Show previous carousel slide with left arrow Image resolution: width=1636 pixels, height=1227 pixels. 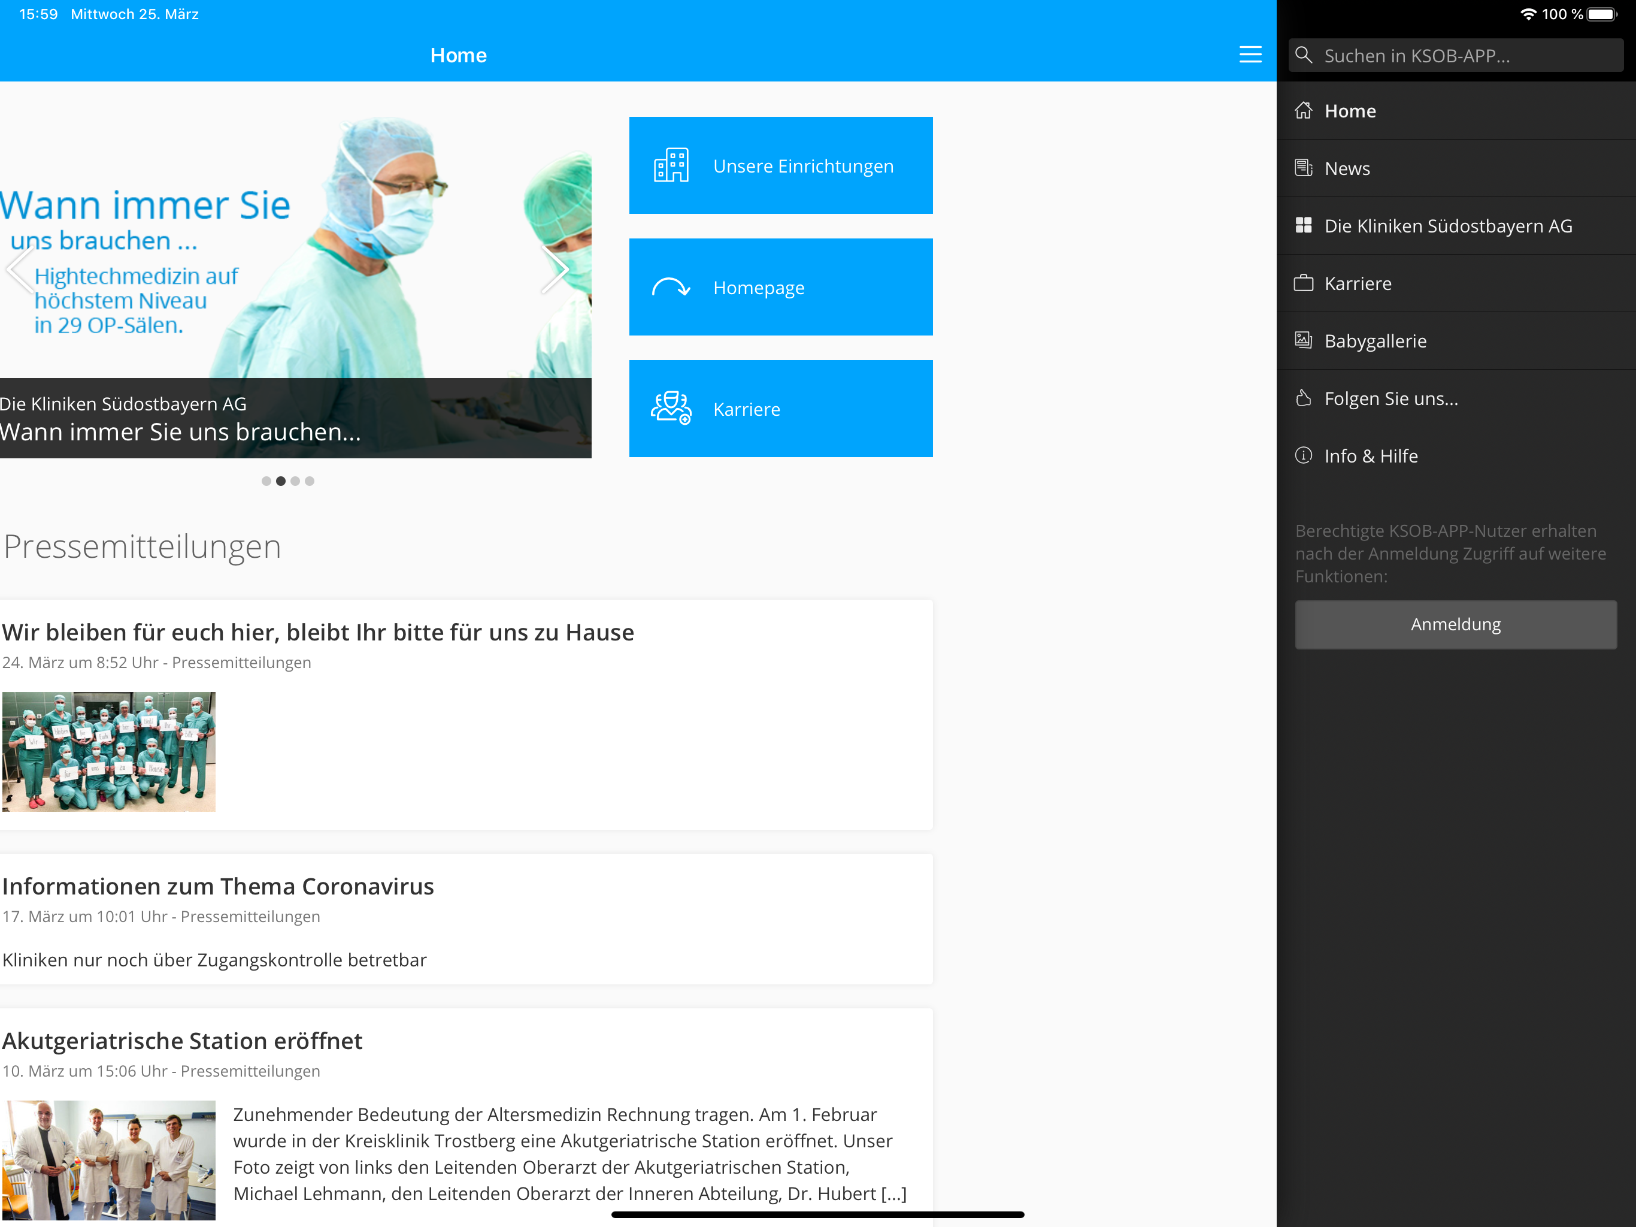(20, 270)
